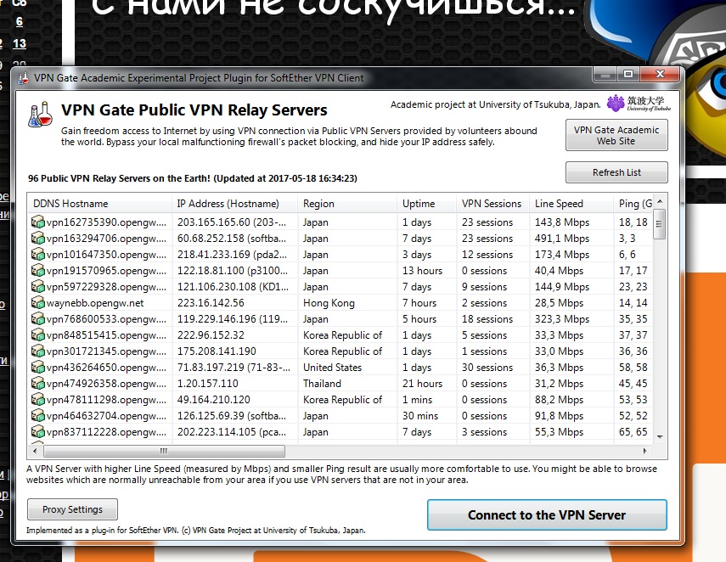
Task: Select IP address 223.16.142.56
Action: coord(211,303)
